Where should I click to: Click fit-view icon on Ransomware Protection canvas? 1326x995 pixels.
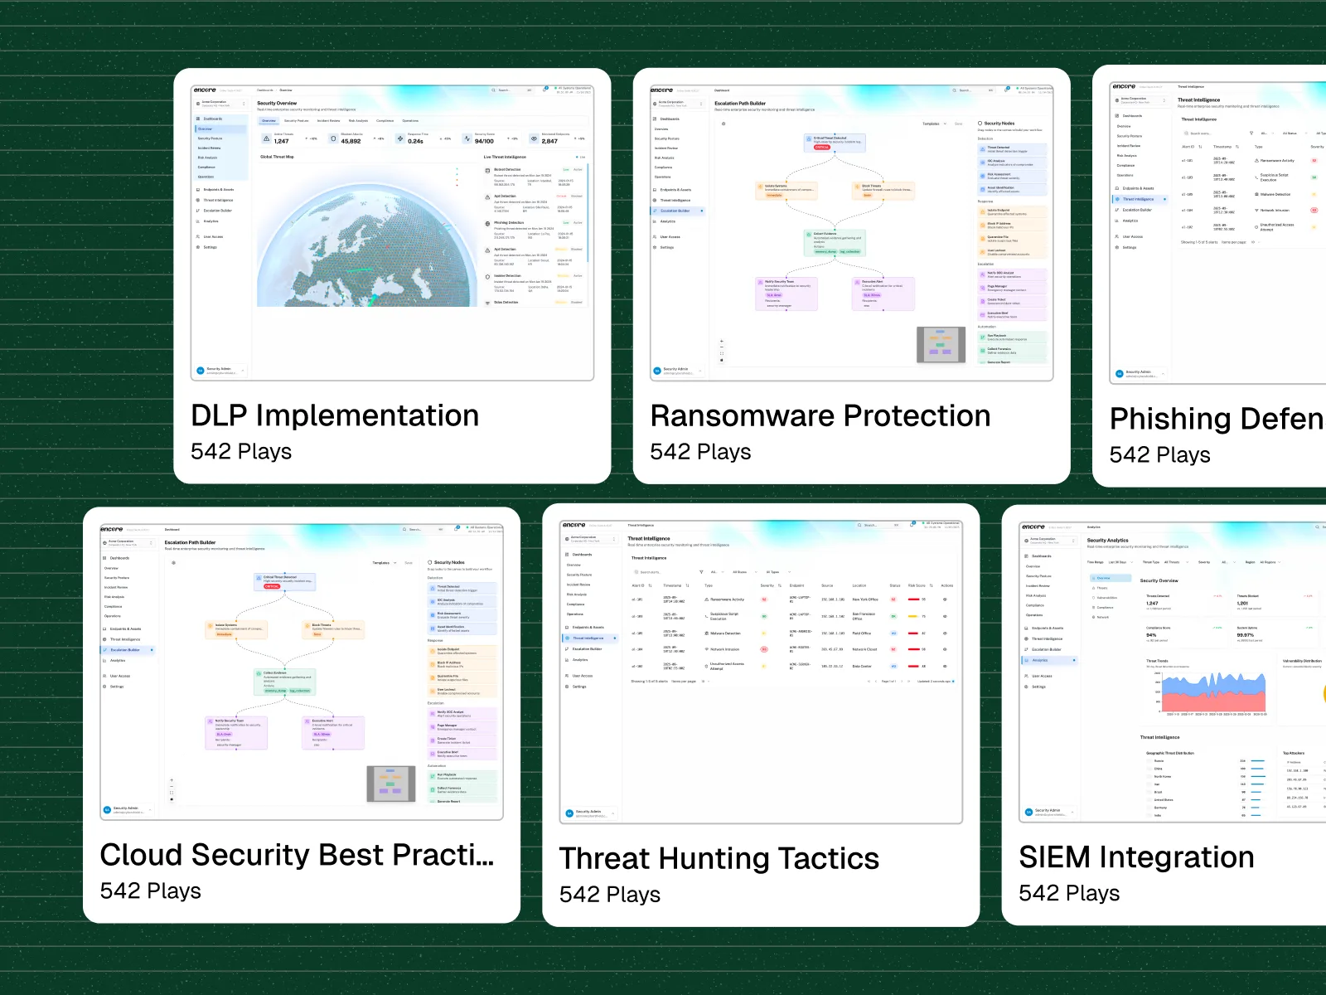point(722,353)
